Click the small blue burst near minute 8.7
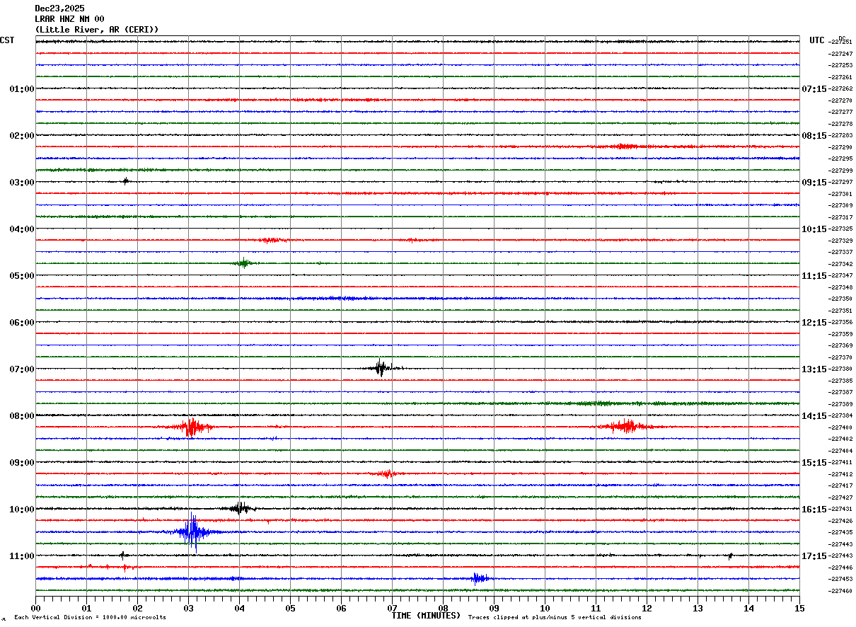Screen dimensions: 856x627 [x=480, y=578]
